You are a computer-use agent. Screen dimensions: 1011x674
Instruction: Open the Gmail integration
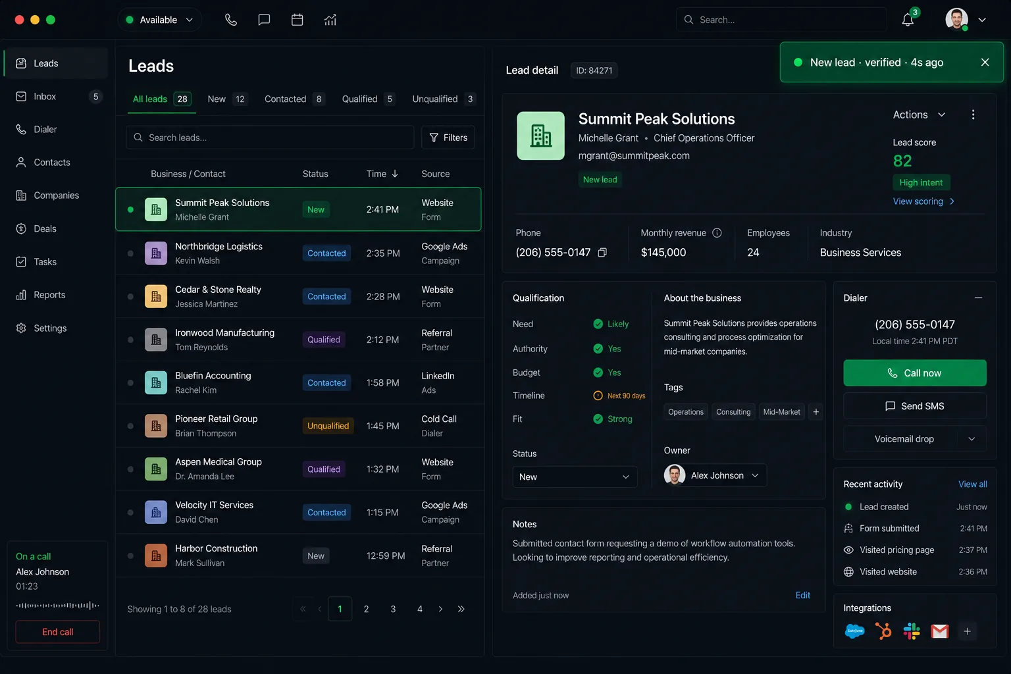940,631
